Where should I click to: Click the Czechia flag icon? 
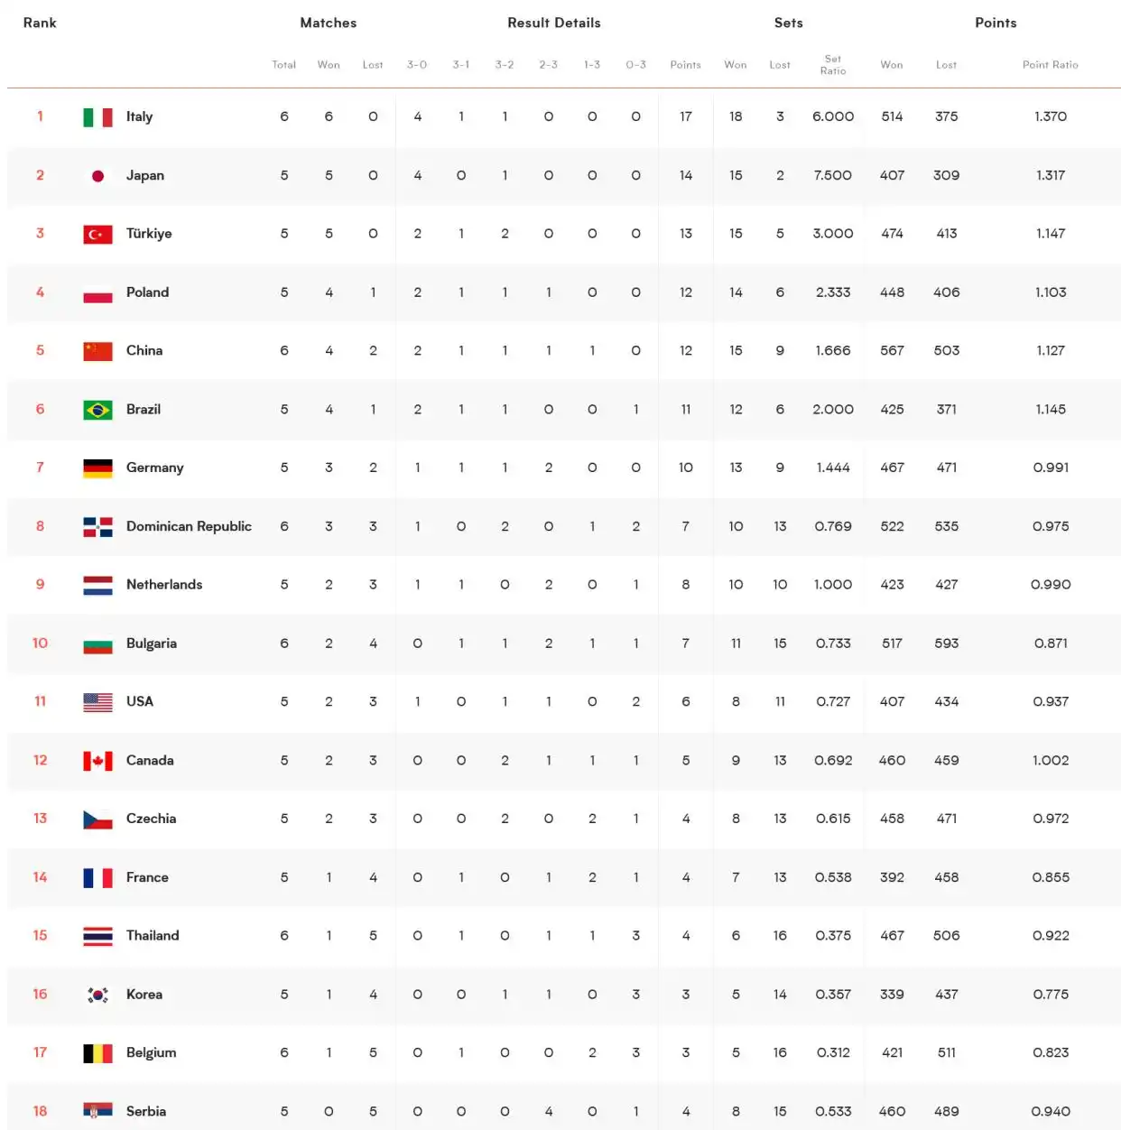click(97, 820)
